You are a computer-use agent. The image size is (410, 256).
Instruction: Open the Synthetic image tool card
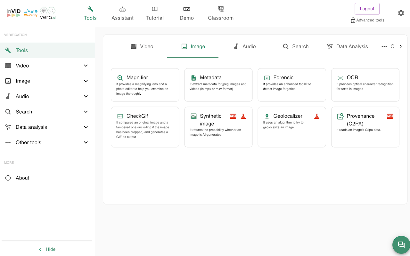click(x=218, y=127)
